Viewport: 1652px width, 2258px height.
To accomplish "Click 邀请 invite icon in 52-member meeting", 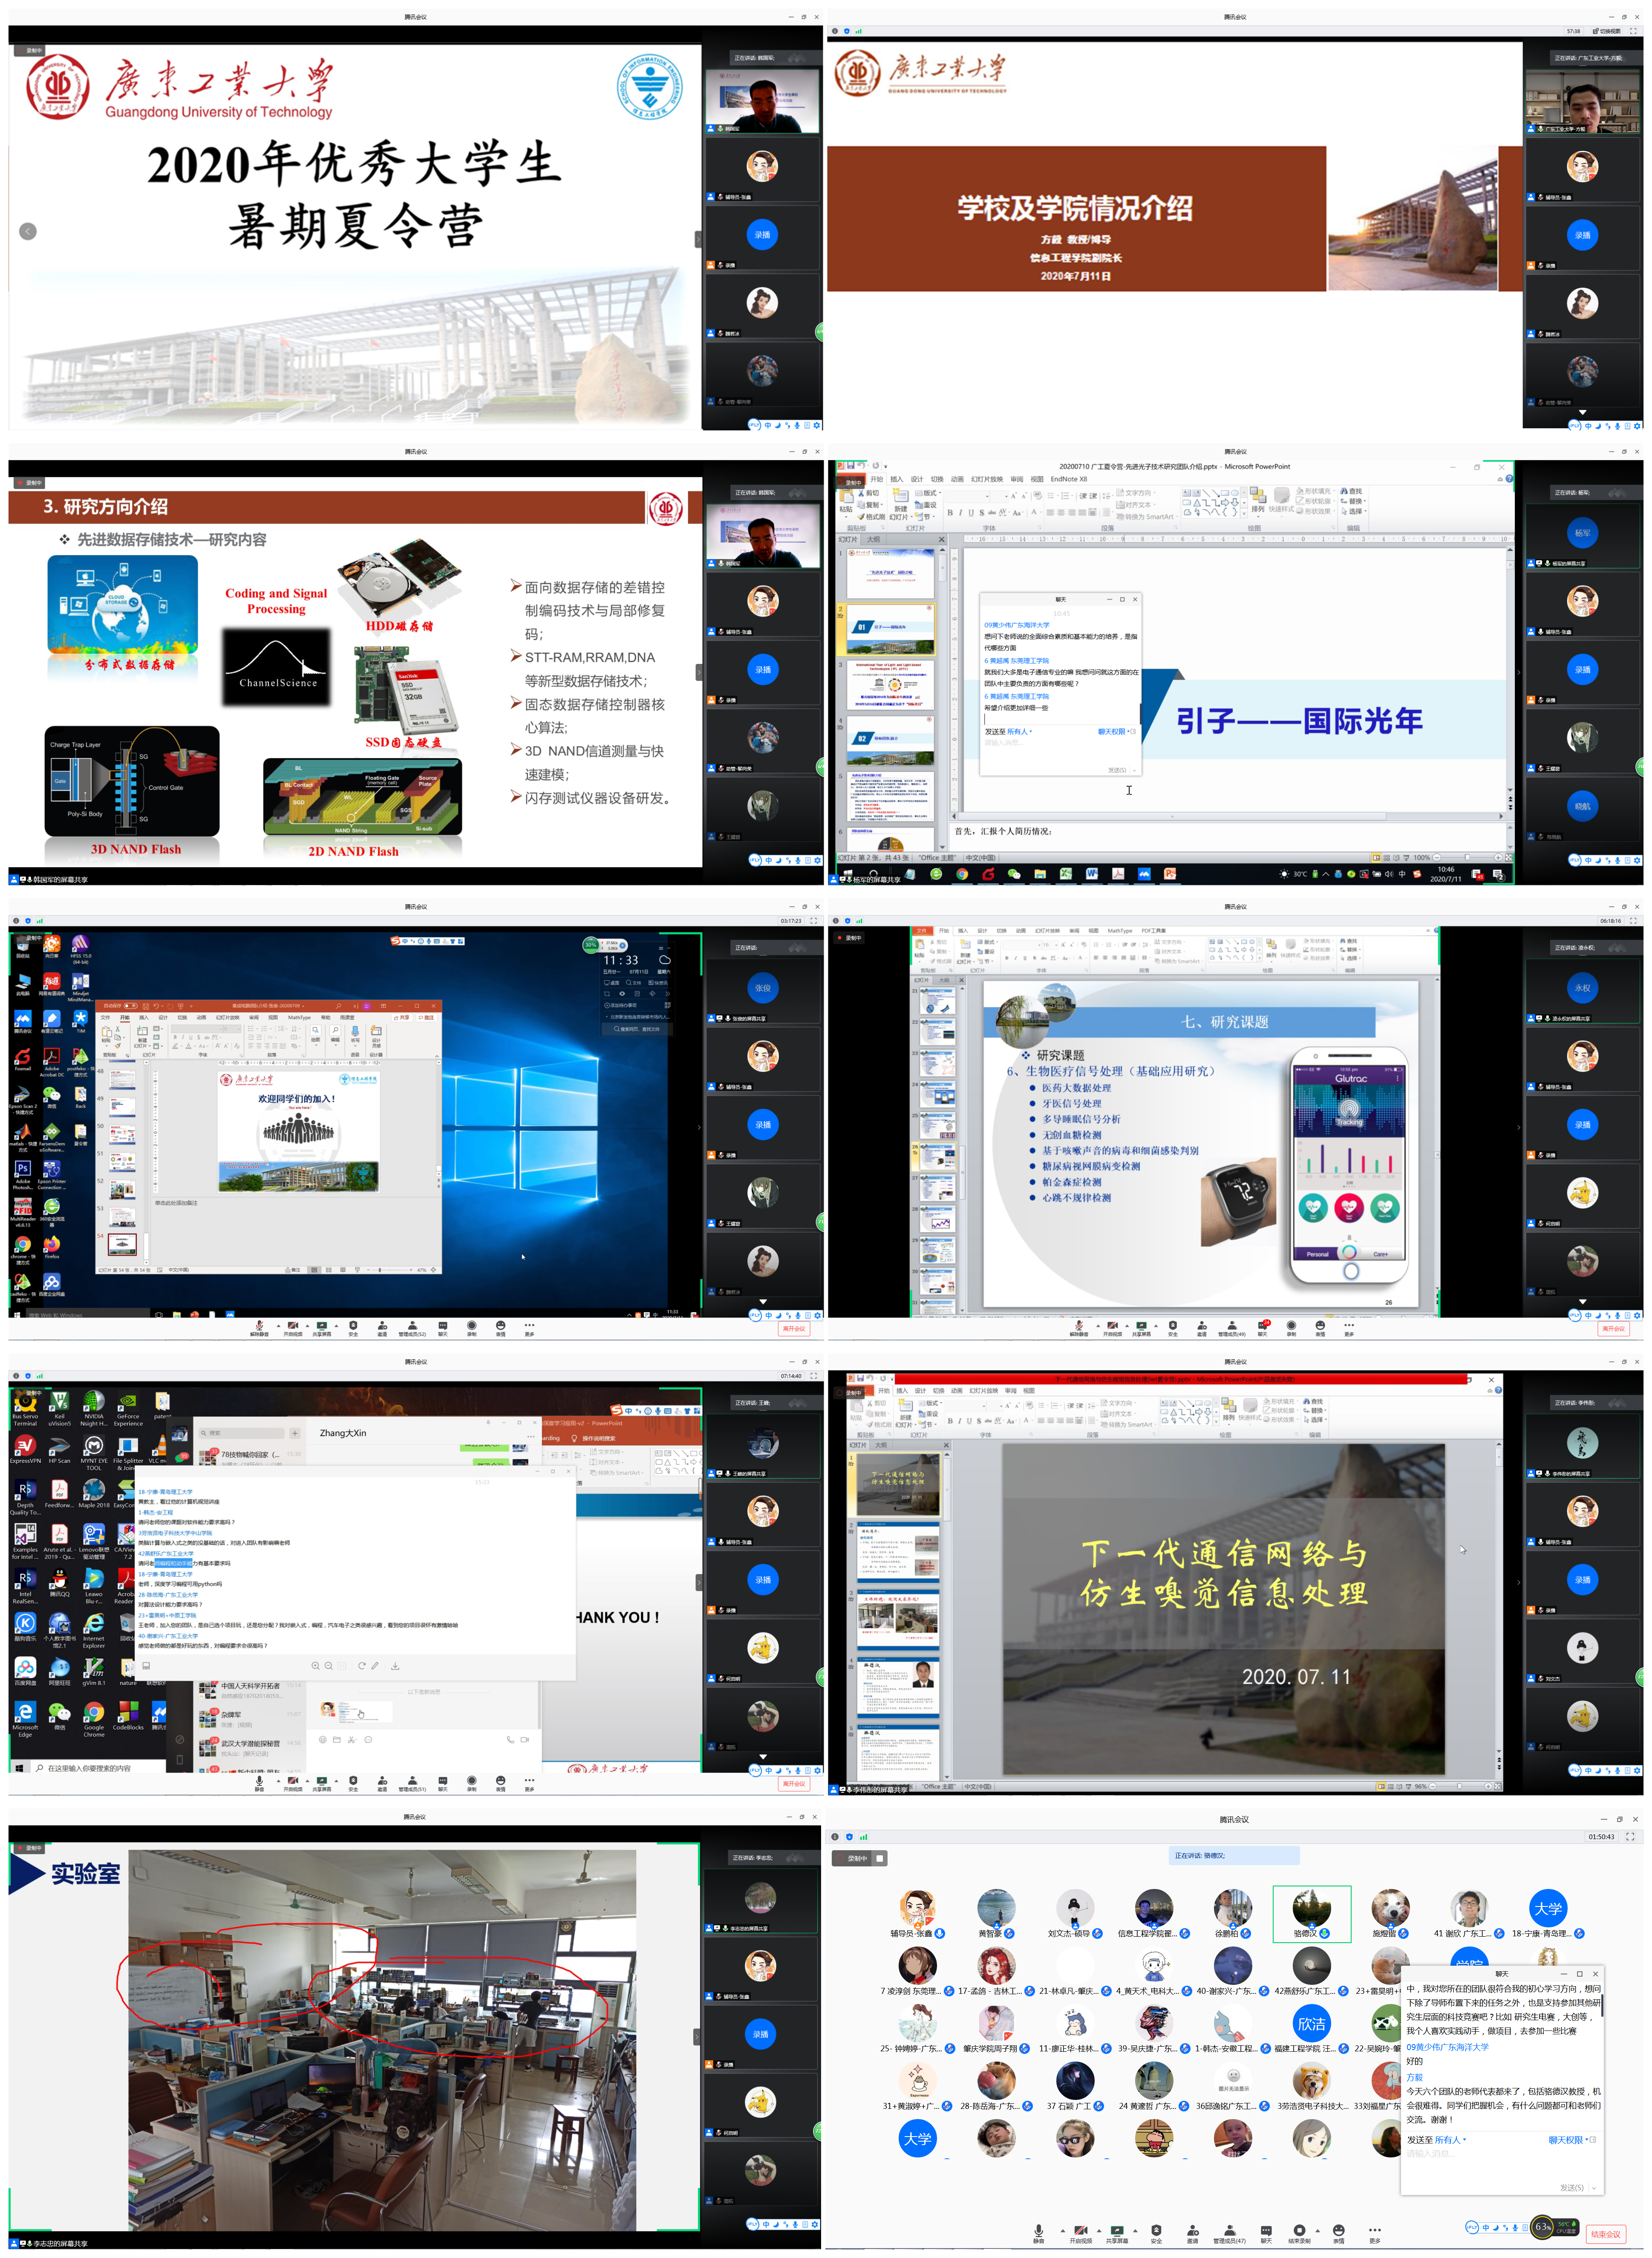I will click(x=382, y=1329).
